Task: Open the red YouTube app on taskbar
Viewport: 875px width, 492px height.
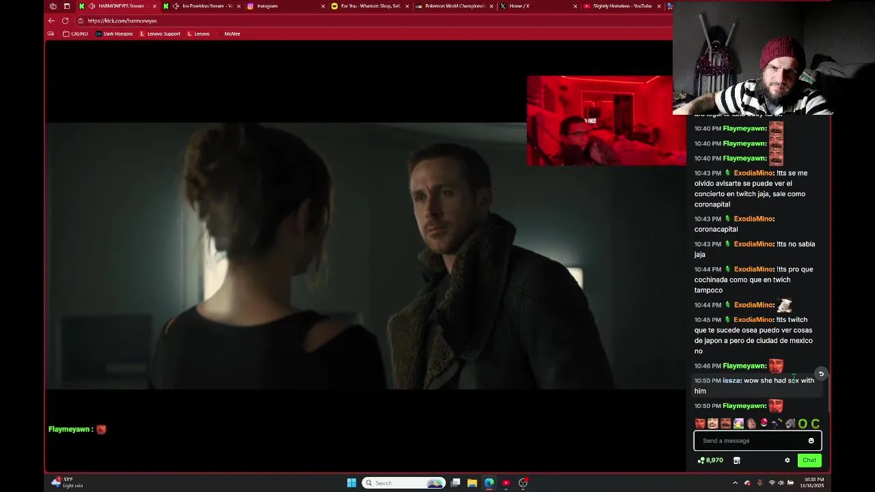Action: 506,483
